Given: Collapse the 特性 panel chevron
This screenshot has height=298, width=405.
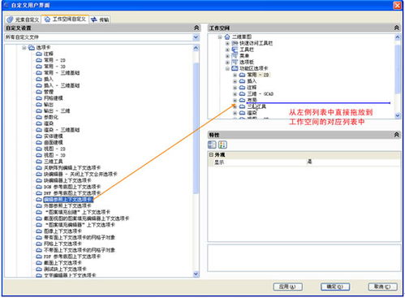Looking at the screenshot, I should 396,135.
